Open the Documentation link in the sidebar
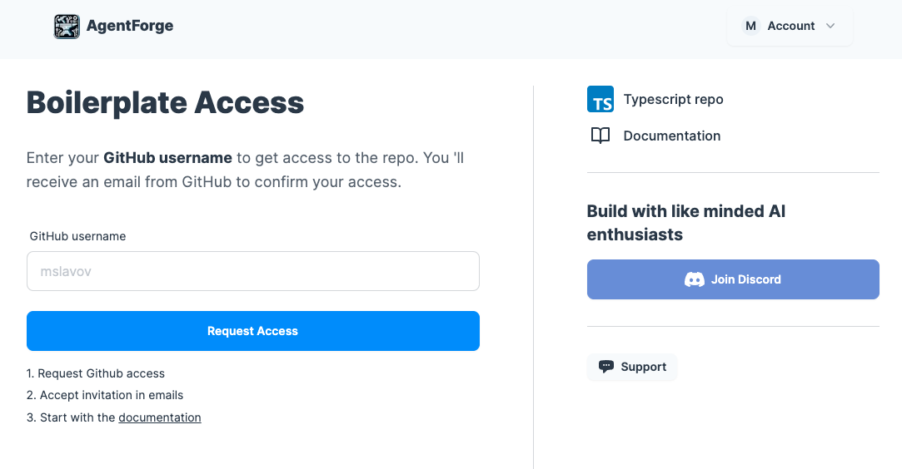Screen dimensions: 902x469 point(671,136)
